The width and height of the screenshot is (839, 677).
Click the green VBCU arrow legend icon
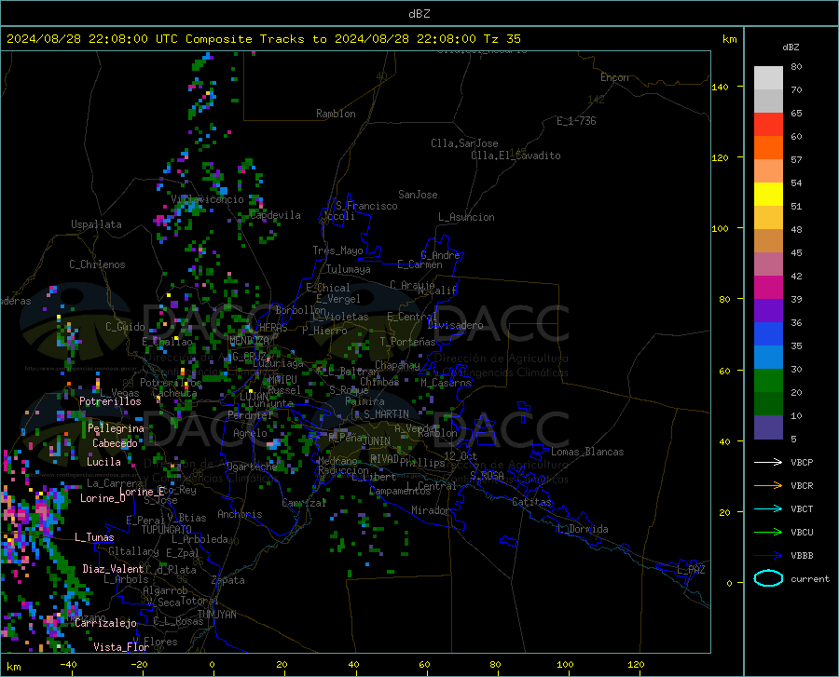768,532
